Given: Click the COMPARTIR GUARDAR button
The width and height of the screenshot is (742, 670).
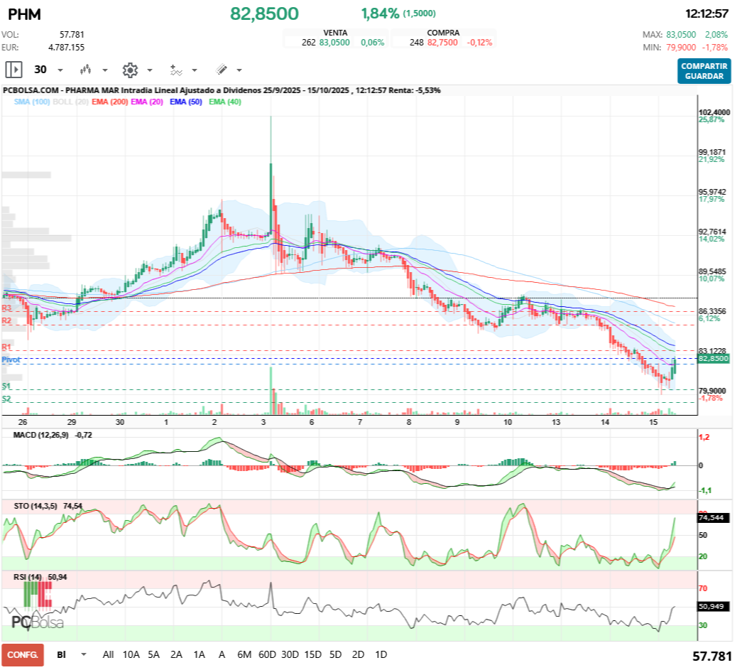Looking at the screenshot, I should click(704, 71).
